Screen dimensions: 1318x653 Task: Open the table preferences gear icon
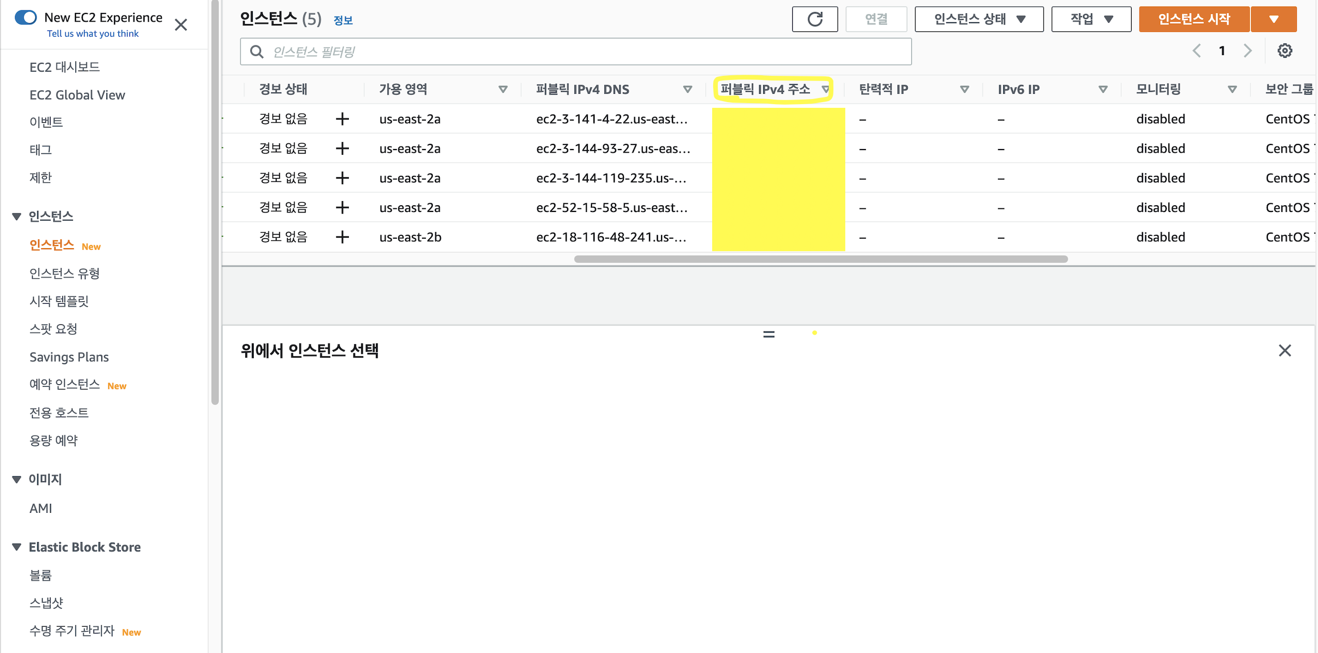click(1284, 51)
